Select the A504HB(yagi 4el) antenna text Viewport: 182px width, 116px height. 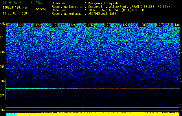click(102, 14)
